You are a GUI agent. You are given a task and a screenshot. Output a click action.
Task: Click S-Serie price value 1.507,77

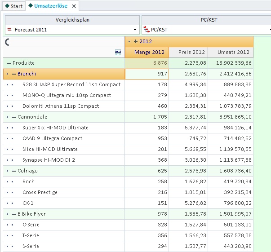point(188,246)
